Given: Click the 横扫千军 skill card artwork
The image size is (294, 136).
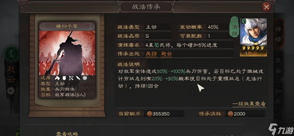Looking at the screenshot, I should 67,53.
